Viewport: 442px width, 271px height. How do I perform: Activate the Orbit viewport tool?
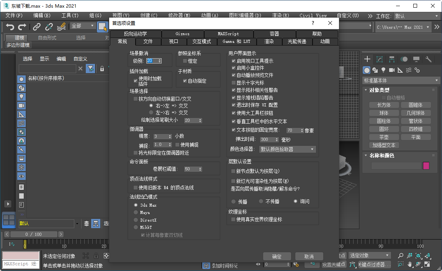click(x=418, y=264)
